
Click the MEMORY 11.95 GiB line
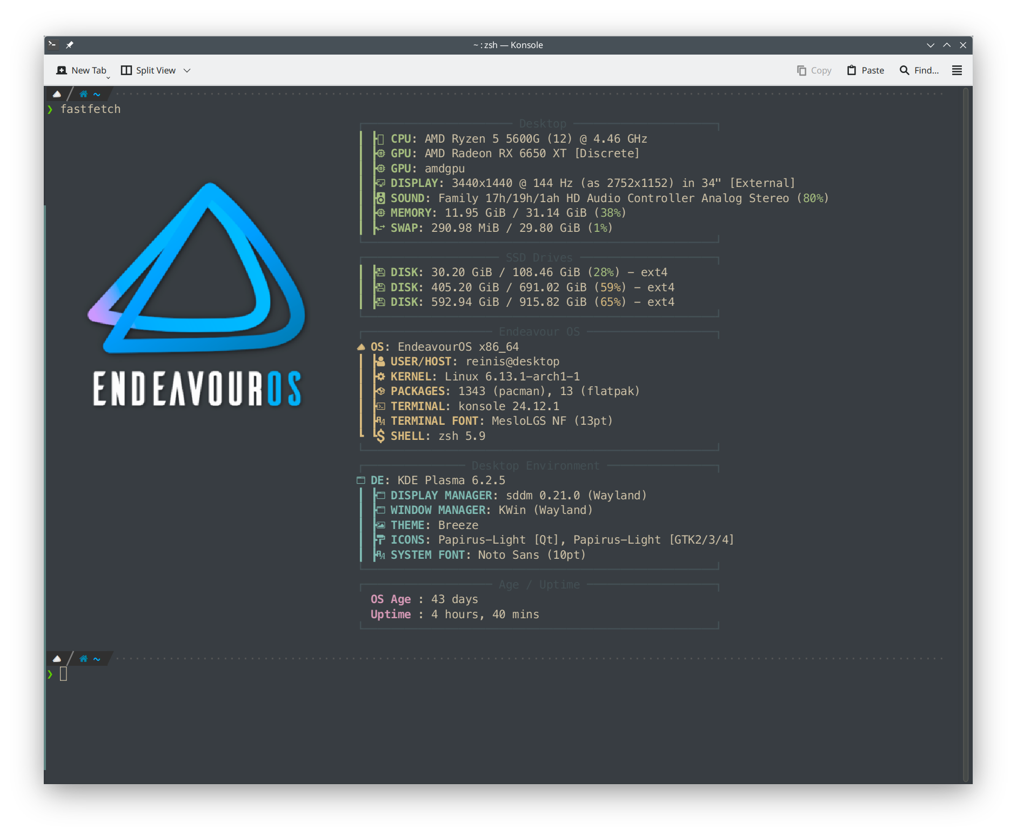coord(500,213)
